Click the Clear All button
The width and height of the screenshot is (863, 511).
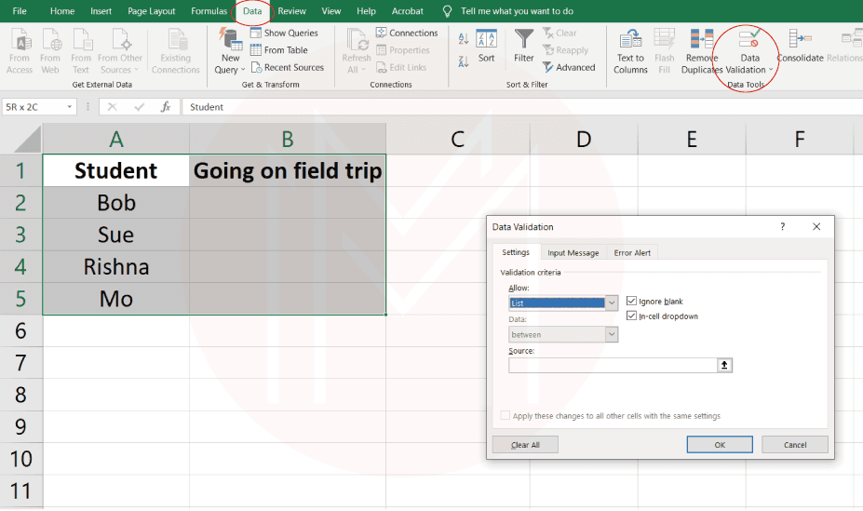525,445
